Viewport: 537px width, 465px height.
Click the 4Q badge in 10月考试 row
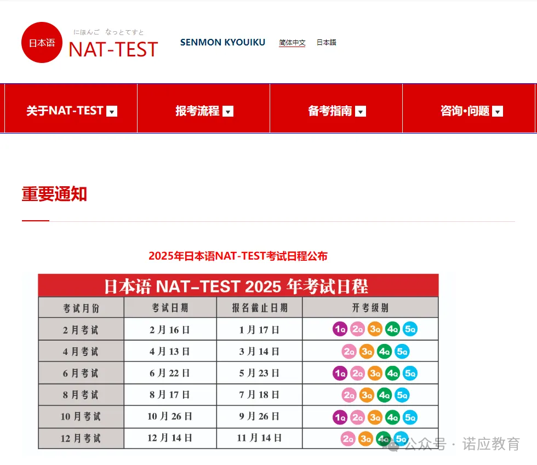[x=392, y=417]
